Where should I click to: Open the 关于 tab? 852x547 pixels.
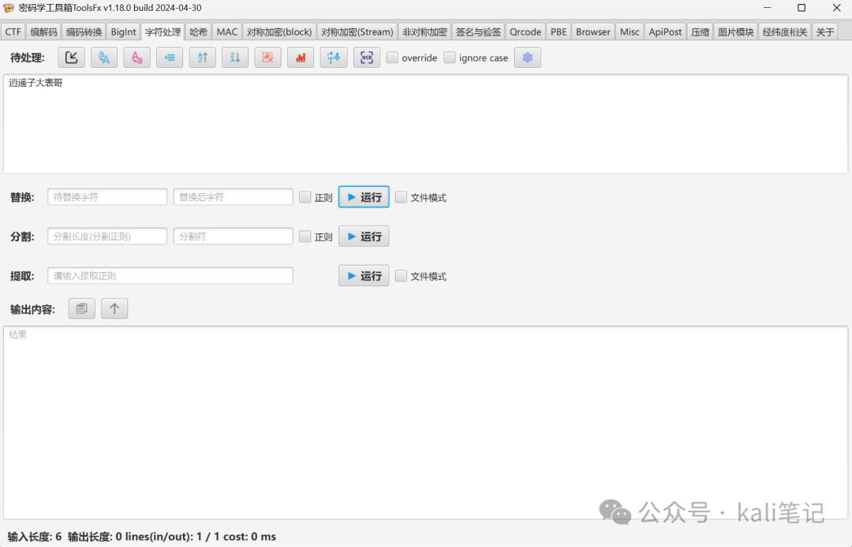pyautogui.click(x=825, y=32)
